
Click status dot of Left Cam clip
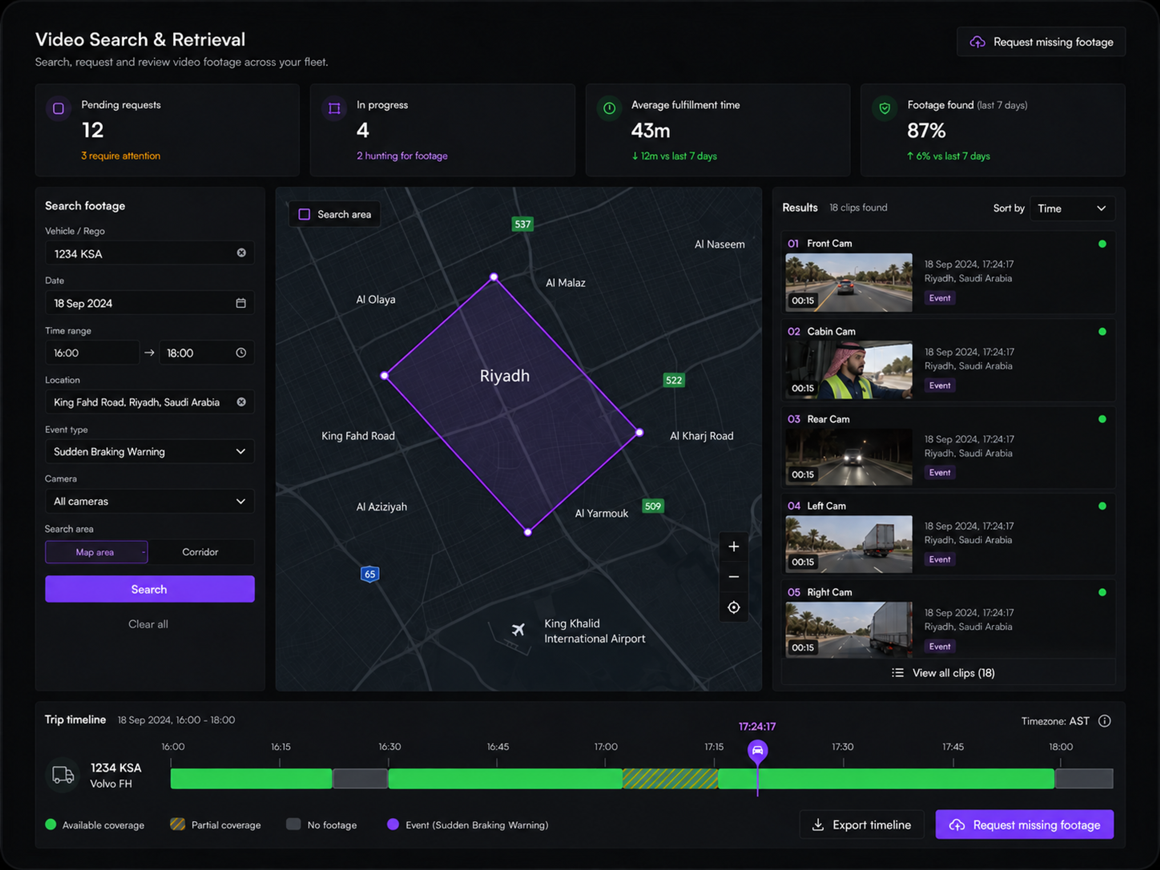point(1102,506)
